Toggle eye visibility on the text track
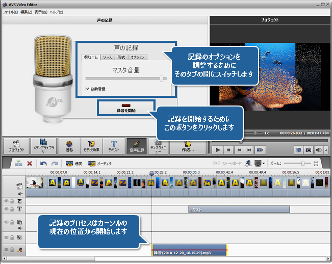332x264 pixels. 6,209
